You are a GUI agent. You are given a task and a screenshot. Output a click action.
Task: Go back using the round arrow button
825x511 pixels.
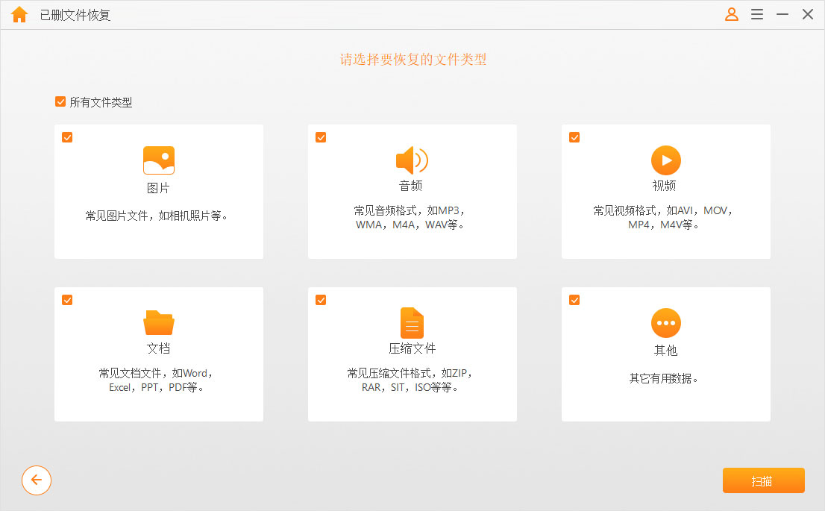(x=37, y=480)
